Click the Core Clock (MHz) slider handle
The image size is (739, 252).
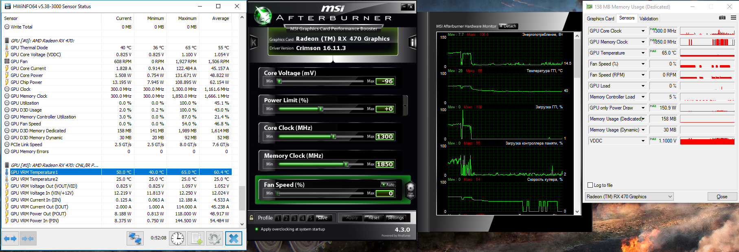point(334,136)
